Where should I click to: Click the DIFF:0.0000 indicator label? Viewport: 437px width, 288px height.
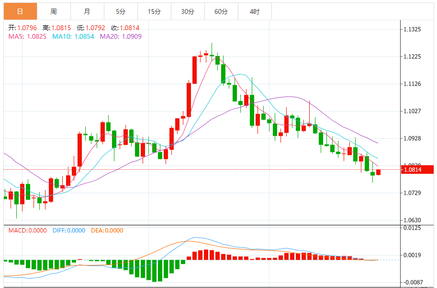click(x=69, y=231)
